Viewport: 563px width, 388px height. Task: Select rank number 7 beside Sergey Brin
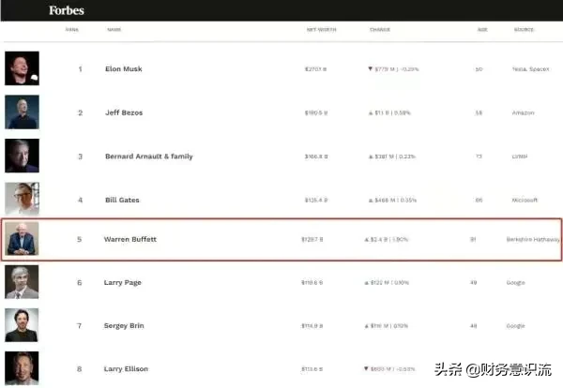click(80, 325)
